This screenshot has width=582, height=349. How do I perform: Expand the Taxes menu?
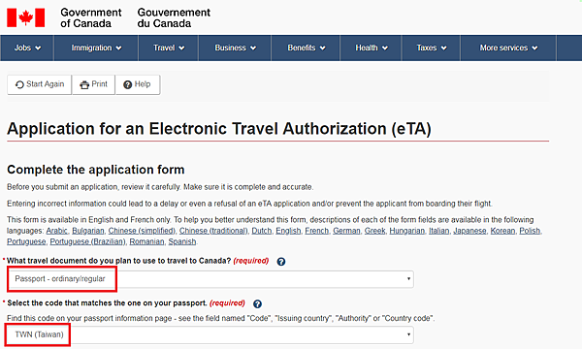431,48
